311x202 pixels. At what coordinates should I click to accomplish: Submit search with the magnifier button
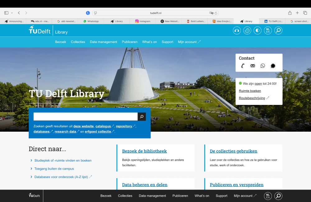click(142, 117)
